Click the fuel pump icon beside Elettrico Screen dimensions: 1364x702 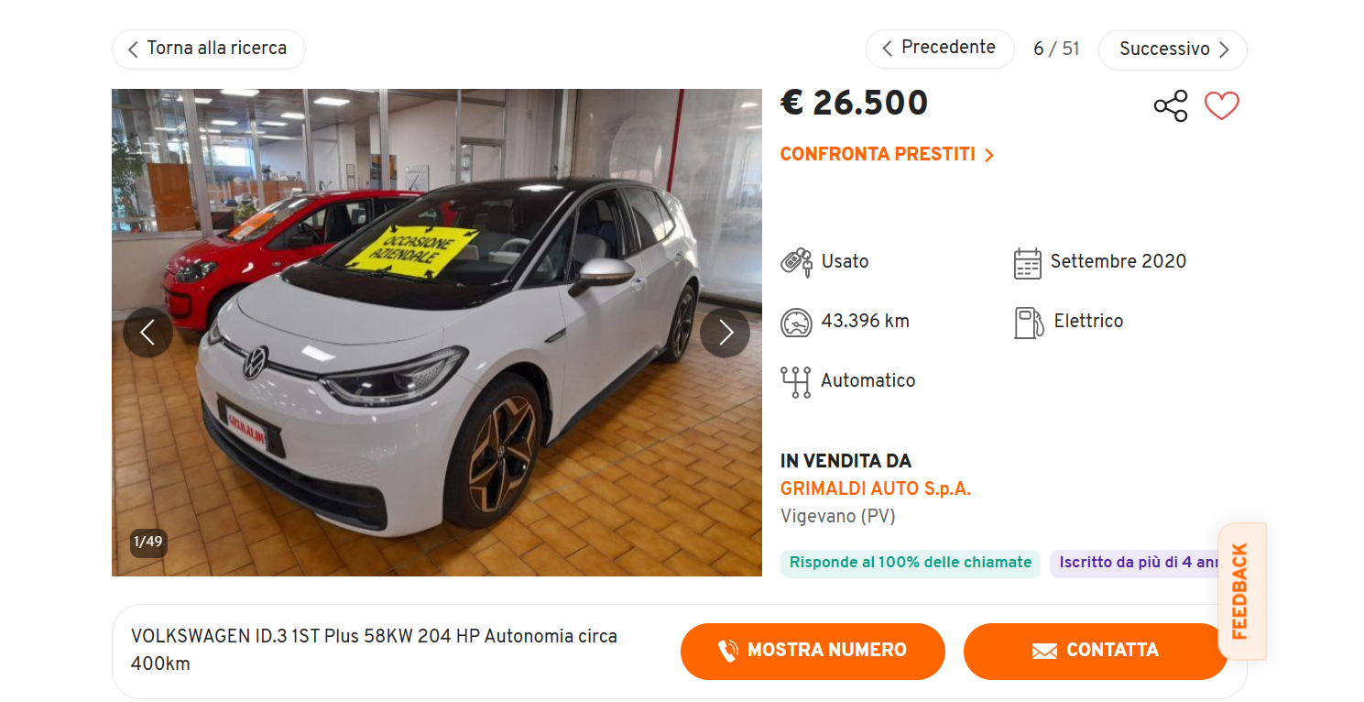1029,323
